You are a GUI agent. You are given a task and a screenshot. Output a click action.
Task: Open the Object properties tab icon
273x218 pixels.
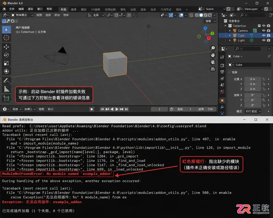(x=222, y=100)
